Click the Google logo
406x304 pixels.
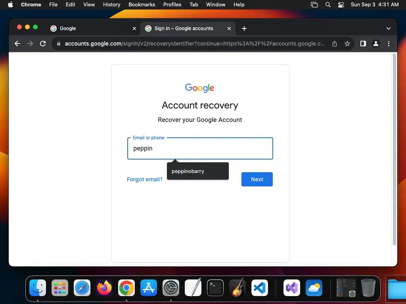(x=200, y=88)
